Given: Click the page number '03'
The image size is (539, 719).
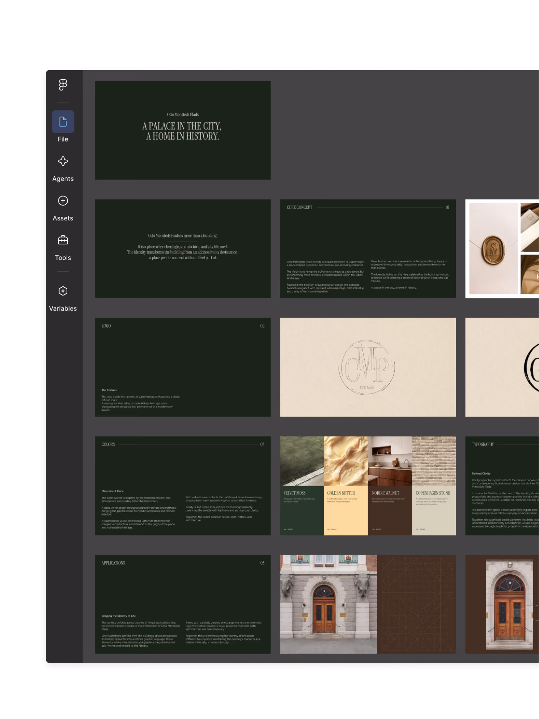Looking at the screenshot, I should pyautogui.click(x=262, y=444).
